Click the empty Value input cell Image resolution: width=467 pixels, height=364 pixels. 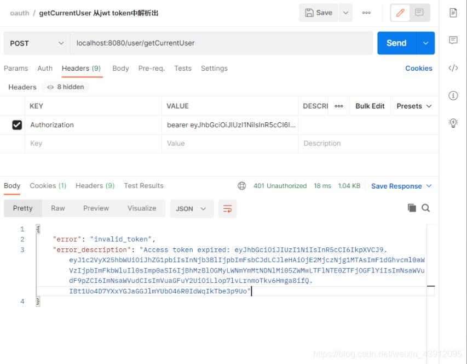coord(230,144)
